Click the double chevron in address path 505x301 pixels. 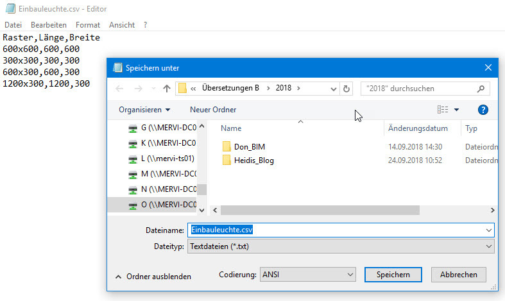tap(193, 89)
